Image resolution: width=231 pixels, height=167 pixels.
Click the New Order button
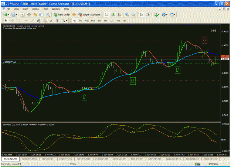(62, 14)
